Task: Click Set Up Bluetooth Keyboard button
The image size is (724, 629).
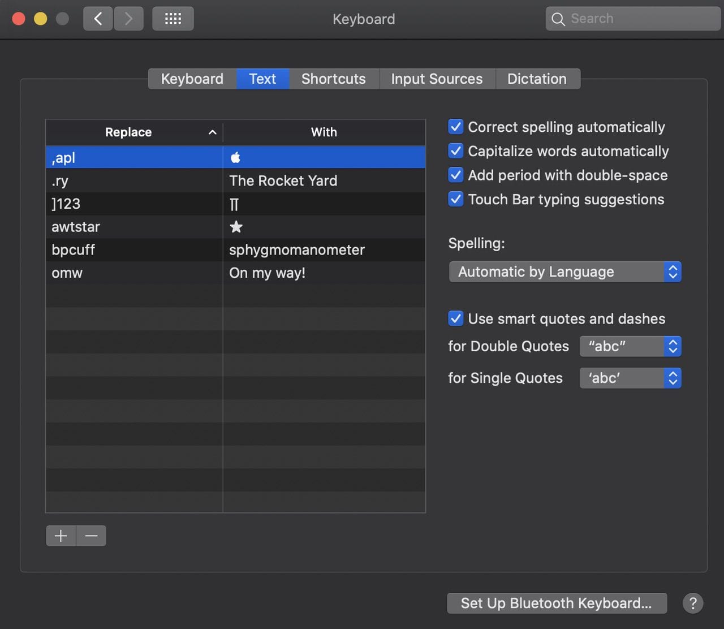Action: click(557, 603)
